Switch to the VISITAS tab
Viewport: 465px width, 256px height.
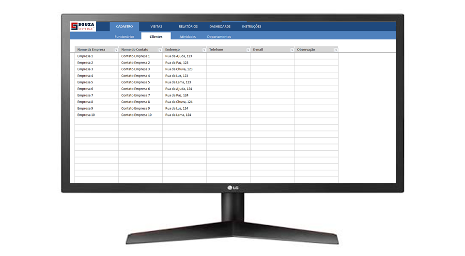click(x=156, y=27)
